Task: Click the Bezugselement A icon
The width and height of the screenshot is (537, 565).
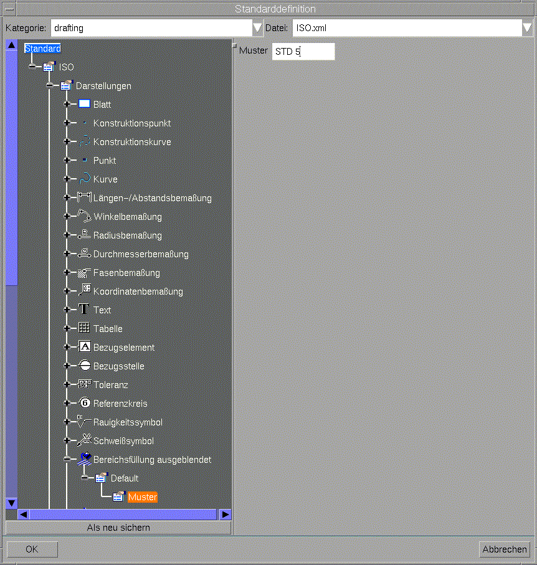Action: pyautogui.click(x=84, y=346)
